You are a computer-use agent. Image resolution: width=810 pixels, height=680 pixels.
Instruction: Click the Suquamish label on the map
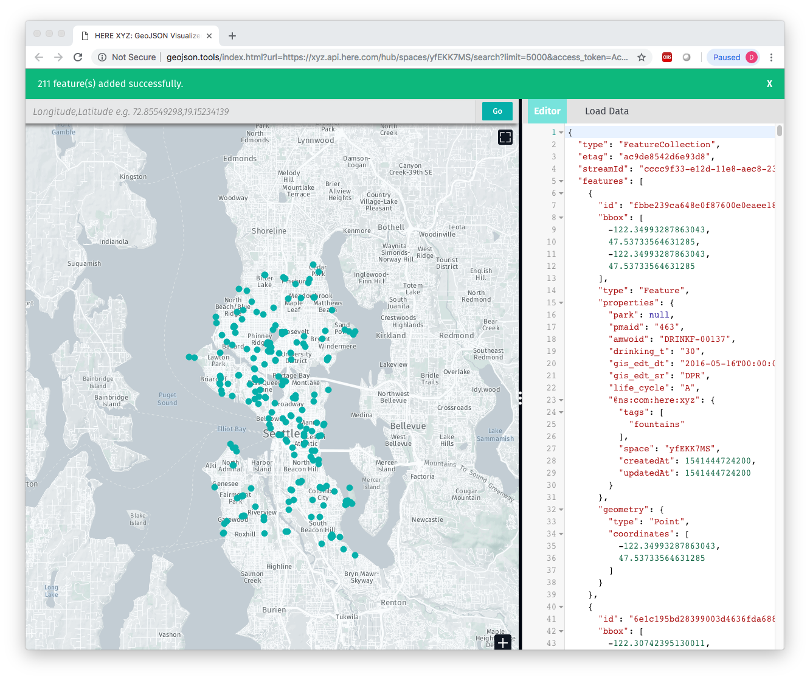(x=85, y=263)
